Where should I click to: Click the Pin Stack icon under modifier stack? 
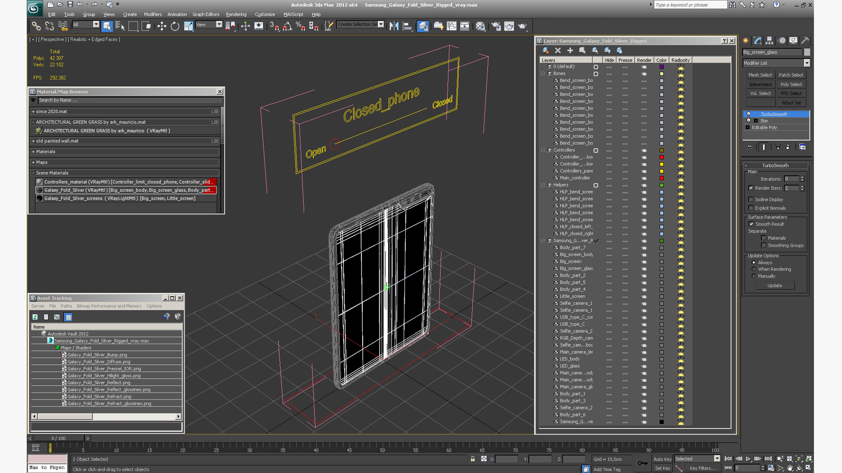click(x=749, y=147)
